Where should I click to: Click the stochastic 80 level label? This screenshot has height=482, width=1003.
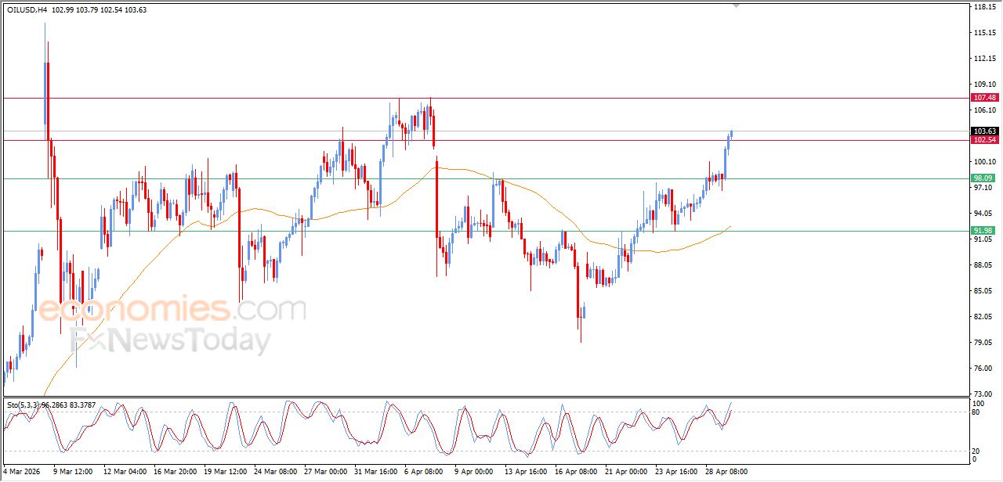pos(976,412)
